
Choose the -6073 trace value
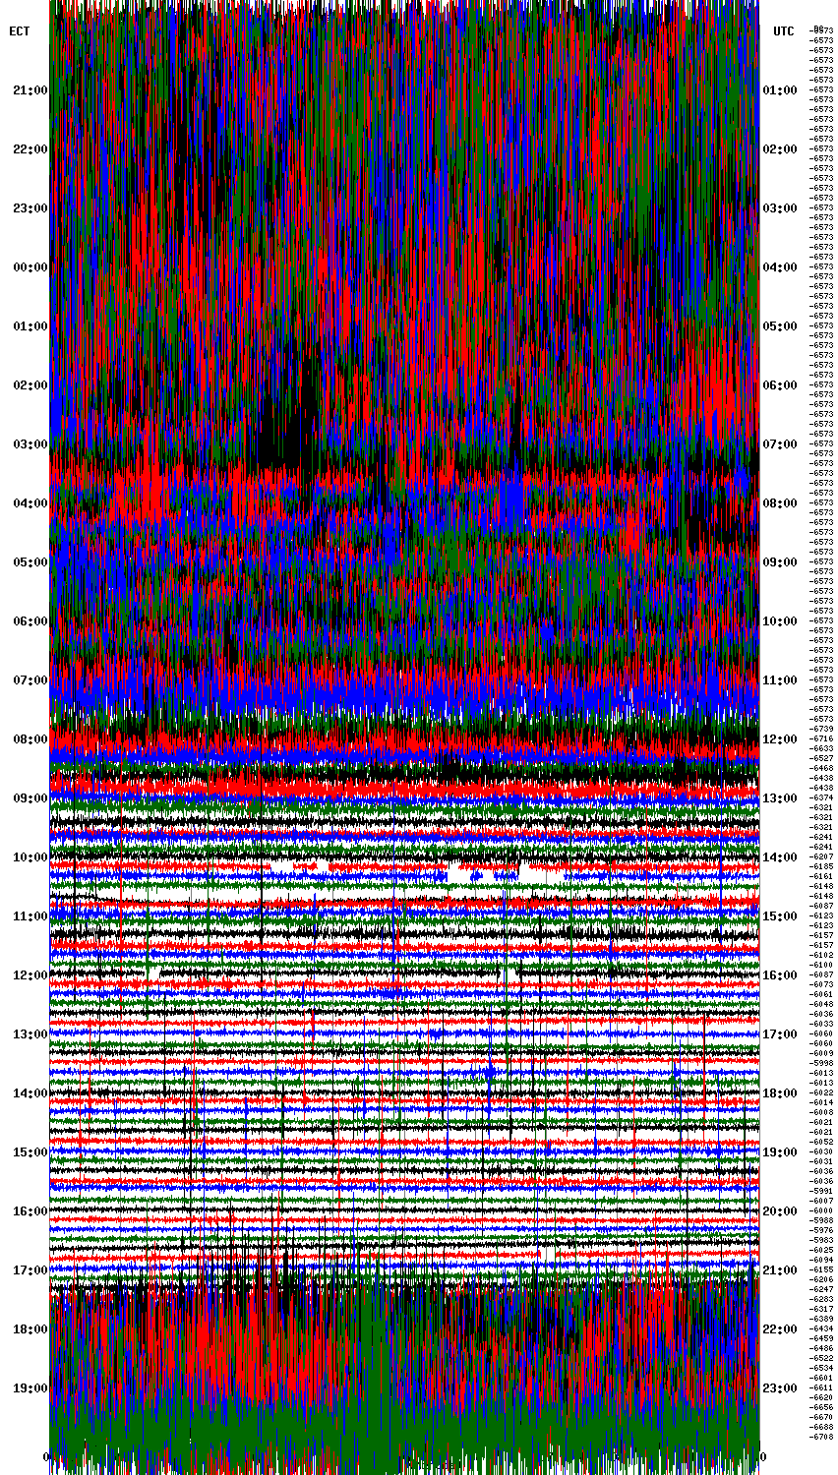(821, 984)
